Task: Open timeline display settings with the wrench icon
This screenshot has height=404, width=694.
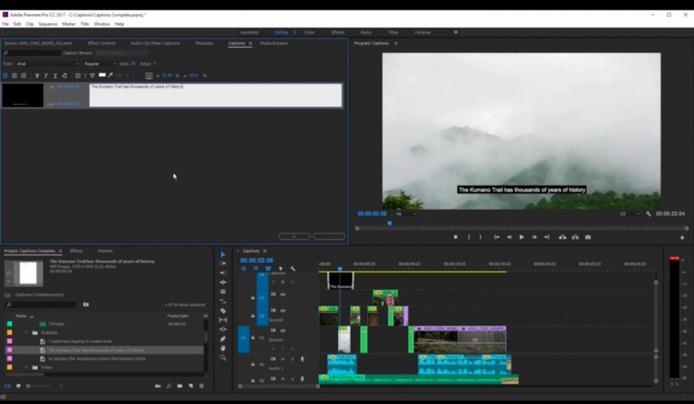Action: [x=292, y=268]
